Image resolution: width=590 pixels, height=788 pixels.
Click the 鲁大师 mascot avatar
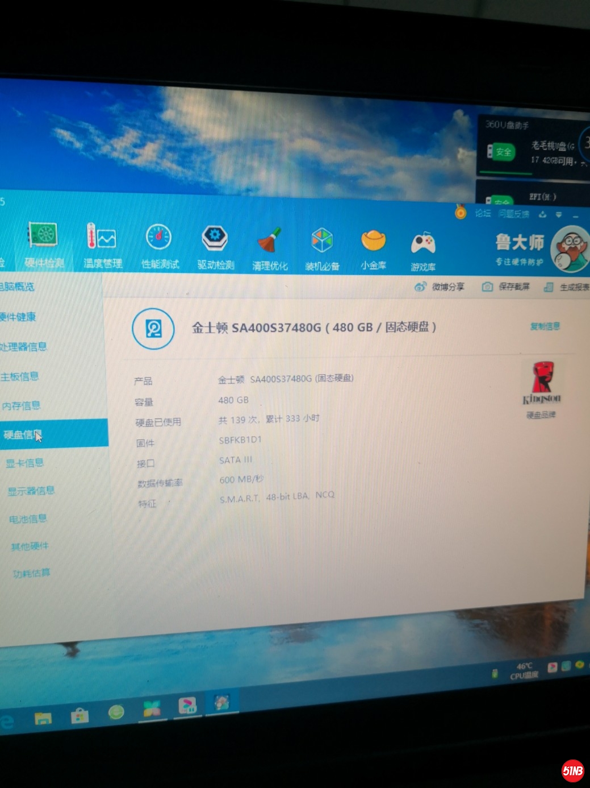[x=571, y=248]
